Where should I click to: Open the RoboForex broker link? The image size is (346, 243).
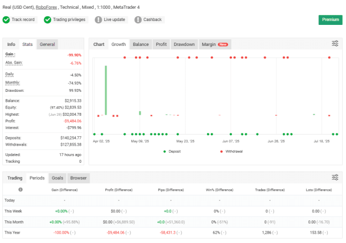point(47,7)
